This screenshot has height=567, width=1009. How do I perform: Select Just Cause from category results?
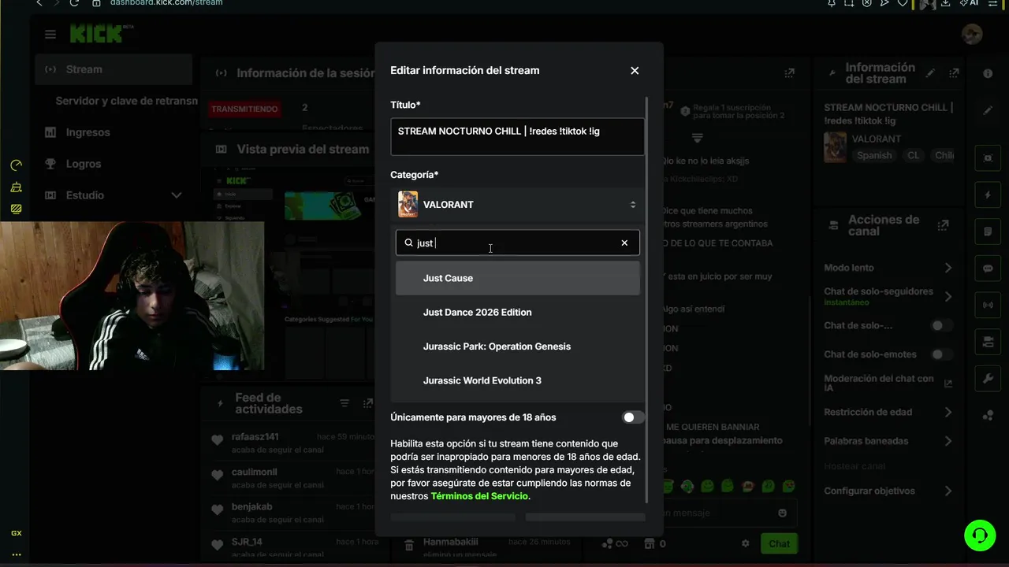(x=517, y=278)
